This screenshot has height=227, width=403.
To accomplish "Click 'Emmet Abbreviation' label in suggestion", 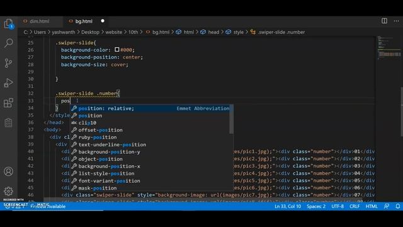I will [x=203, y=108].
